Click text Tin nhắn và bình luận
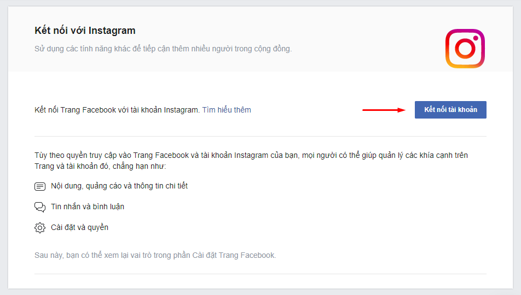 88,206
